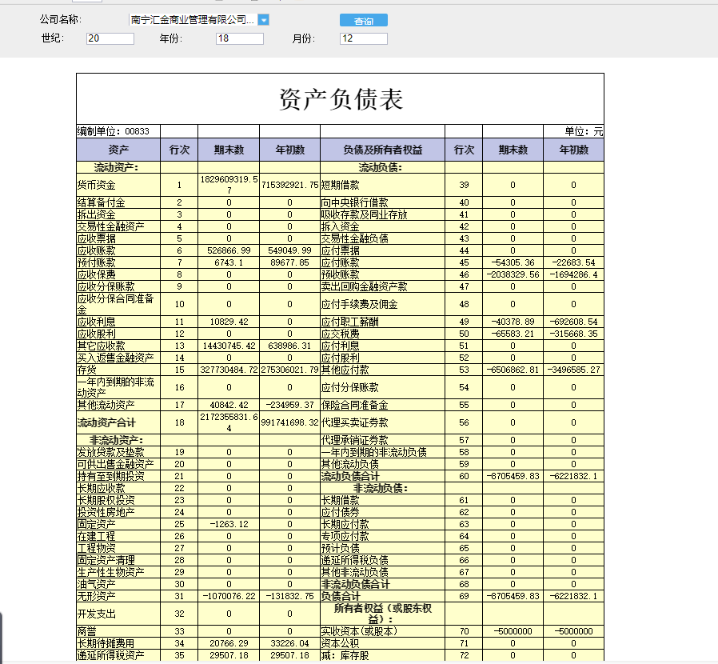The image size is (718, 664).
Task: Click the -54305.36 value
Action: pyautogui.click(x=513, y=262)
